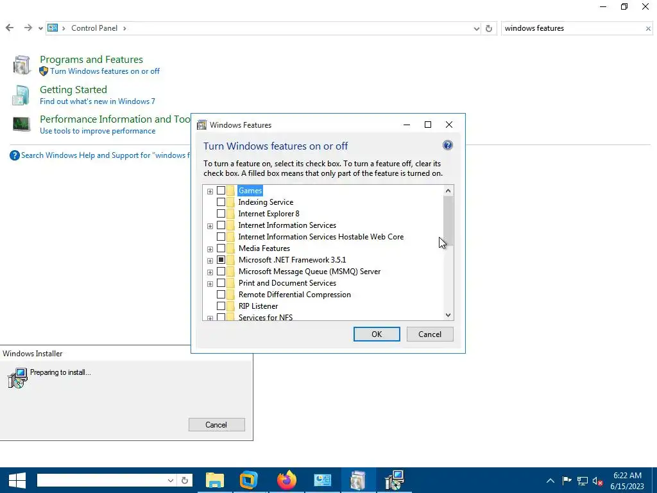Screen dimensions: 657x493
Task: Select the Games item in feature list
Action: pos(250,191)
